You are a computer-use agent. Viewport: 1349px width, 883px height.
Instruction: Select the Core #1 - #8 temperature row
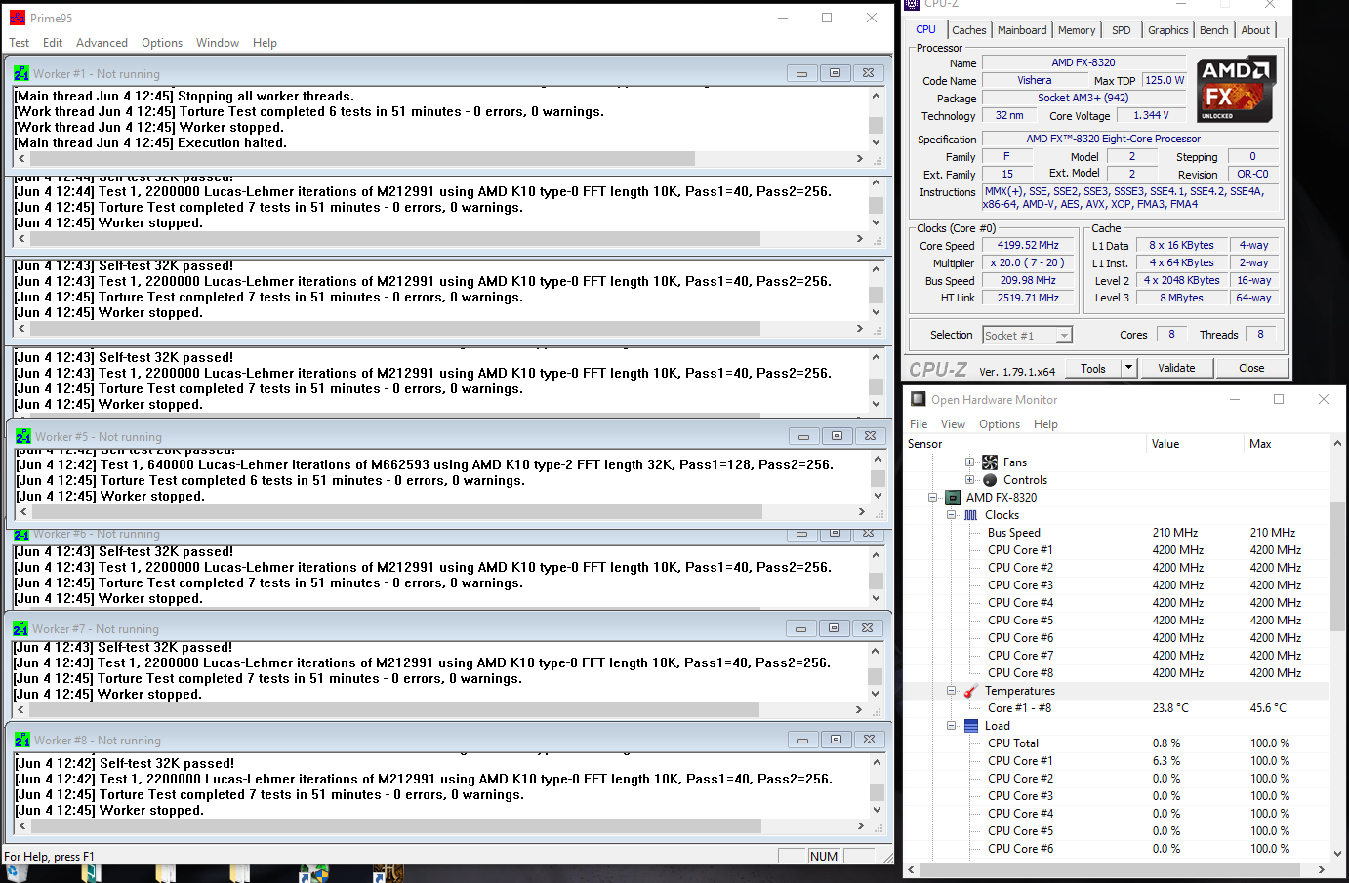tap(1117, 708)
